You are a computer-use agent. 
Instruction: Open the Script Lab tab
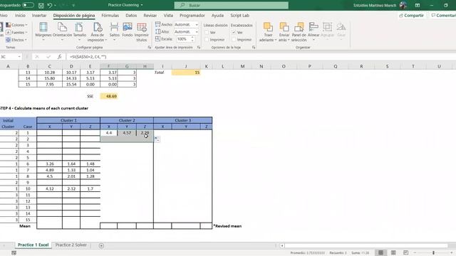(x=239, y=16)
